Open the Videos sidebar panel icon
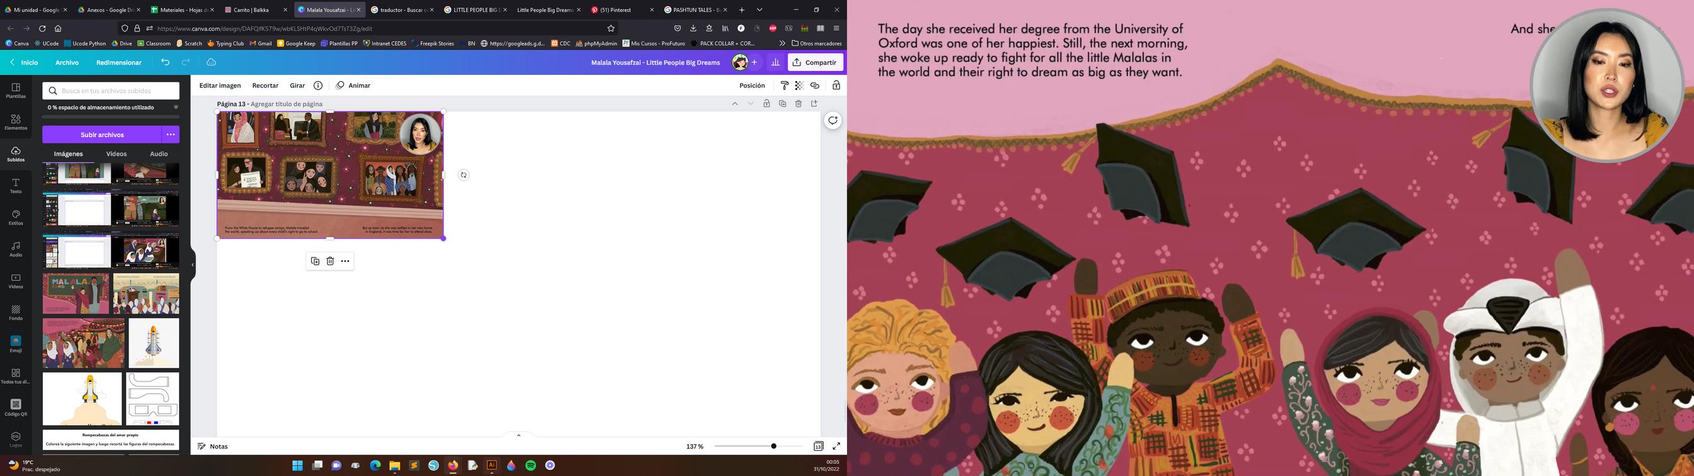Viewport: 1694px width, 476px height. pyautogui.click(x=16, y=281)
